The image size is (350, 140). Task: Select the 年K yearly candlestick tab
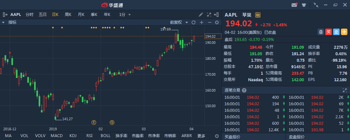point(107,15)
